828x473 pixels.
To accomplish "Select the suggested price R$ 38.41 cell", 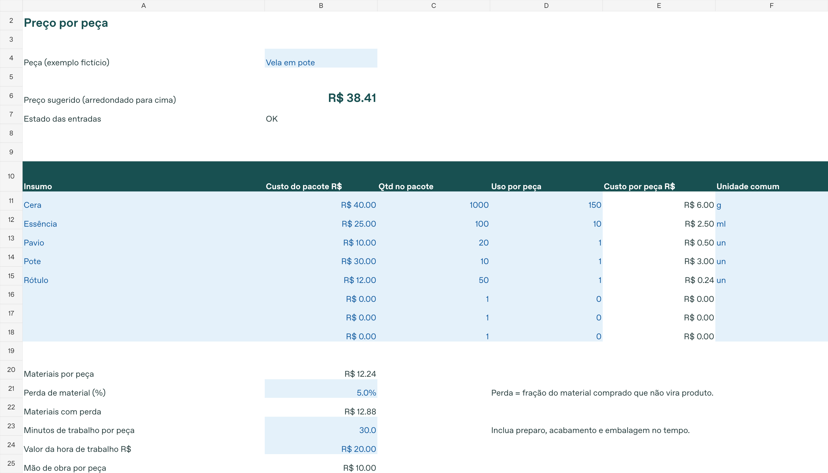I will 321,96.
